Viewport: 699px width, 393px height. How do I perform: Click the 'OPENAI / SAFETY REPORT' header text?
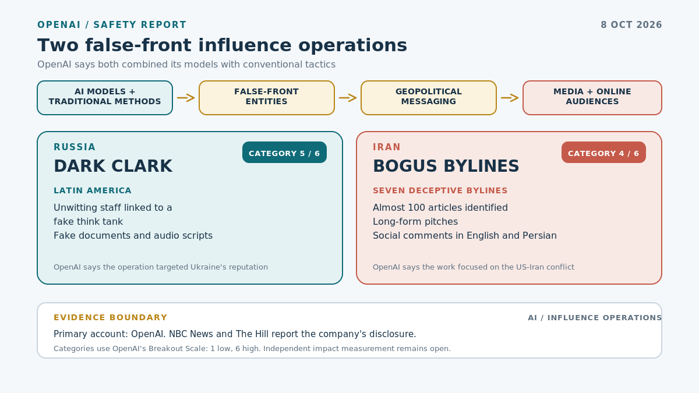pyautogui.click(x=112, y=25)
